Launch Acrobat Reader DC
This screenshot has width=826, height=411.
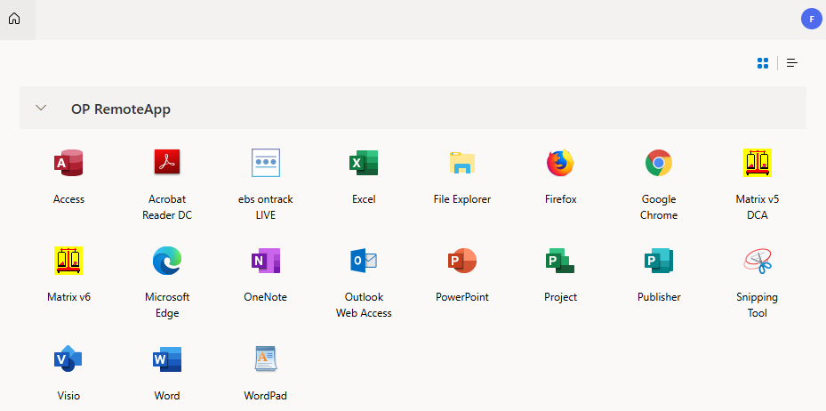167,162
